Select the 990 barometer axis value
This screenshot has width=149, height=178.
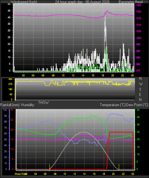[138, 51]
